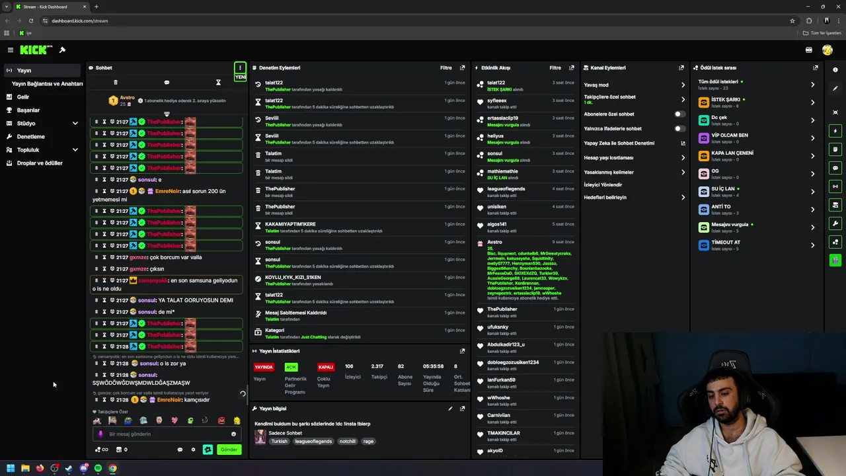Open the Sohbet panel three-dot menu

tap(240, 67)
